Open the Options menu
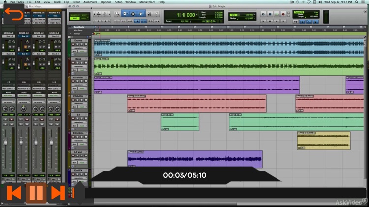 [x=106, y=2]
